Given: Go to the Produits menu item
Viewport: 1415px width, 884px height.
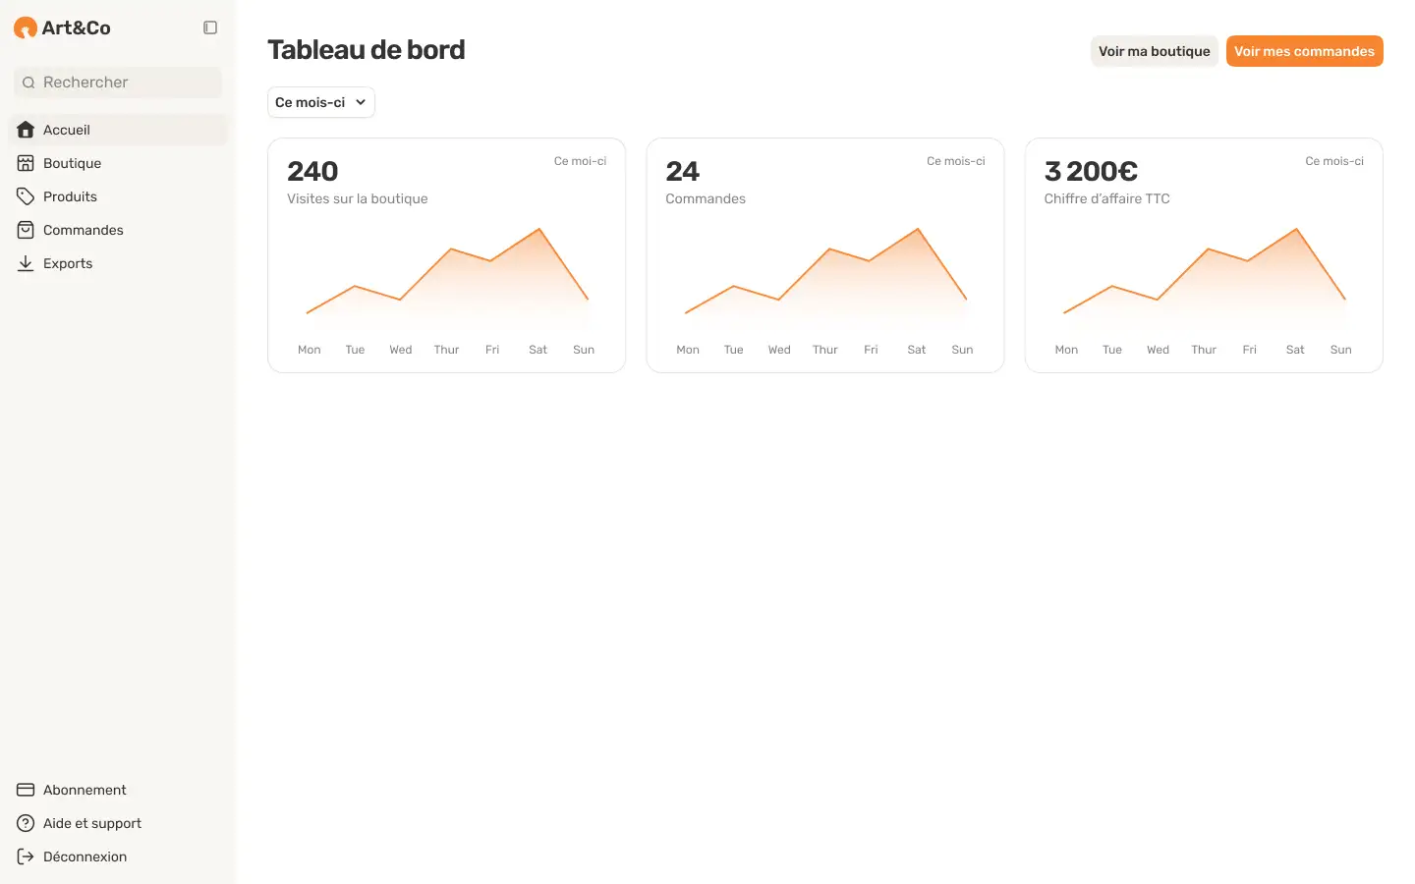Looking at the screenshot, I should pos(71,196).
